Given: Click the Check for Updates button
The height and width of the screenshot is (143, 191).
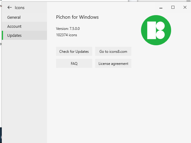Looking at the screenshot, I should 74,51.
